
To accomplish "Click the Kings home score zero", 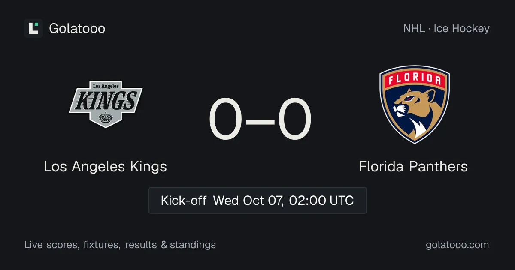I will click(x=226, y=120).
